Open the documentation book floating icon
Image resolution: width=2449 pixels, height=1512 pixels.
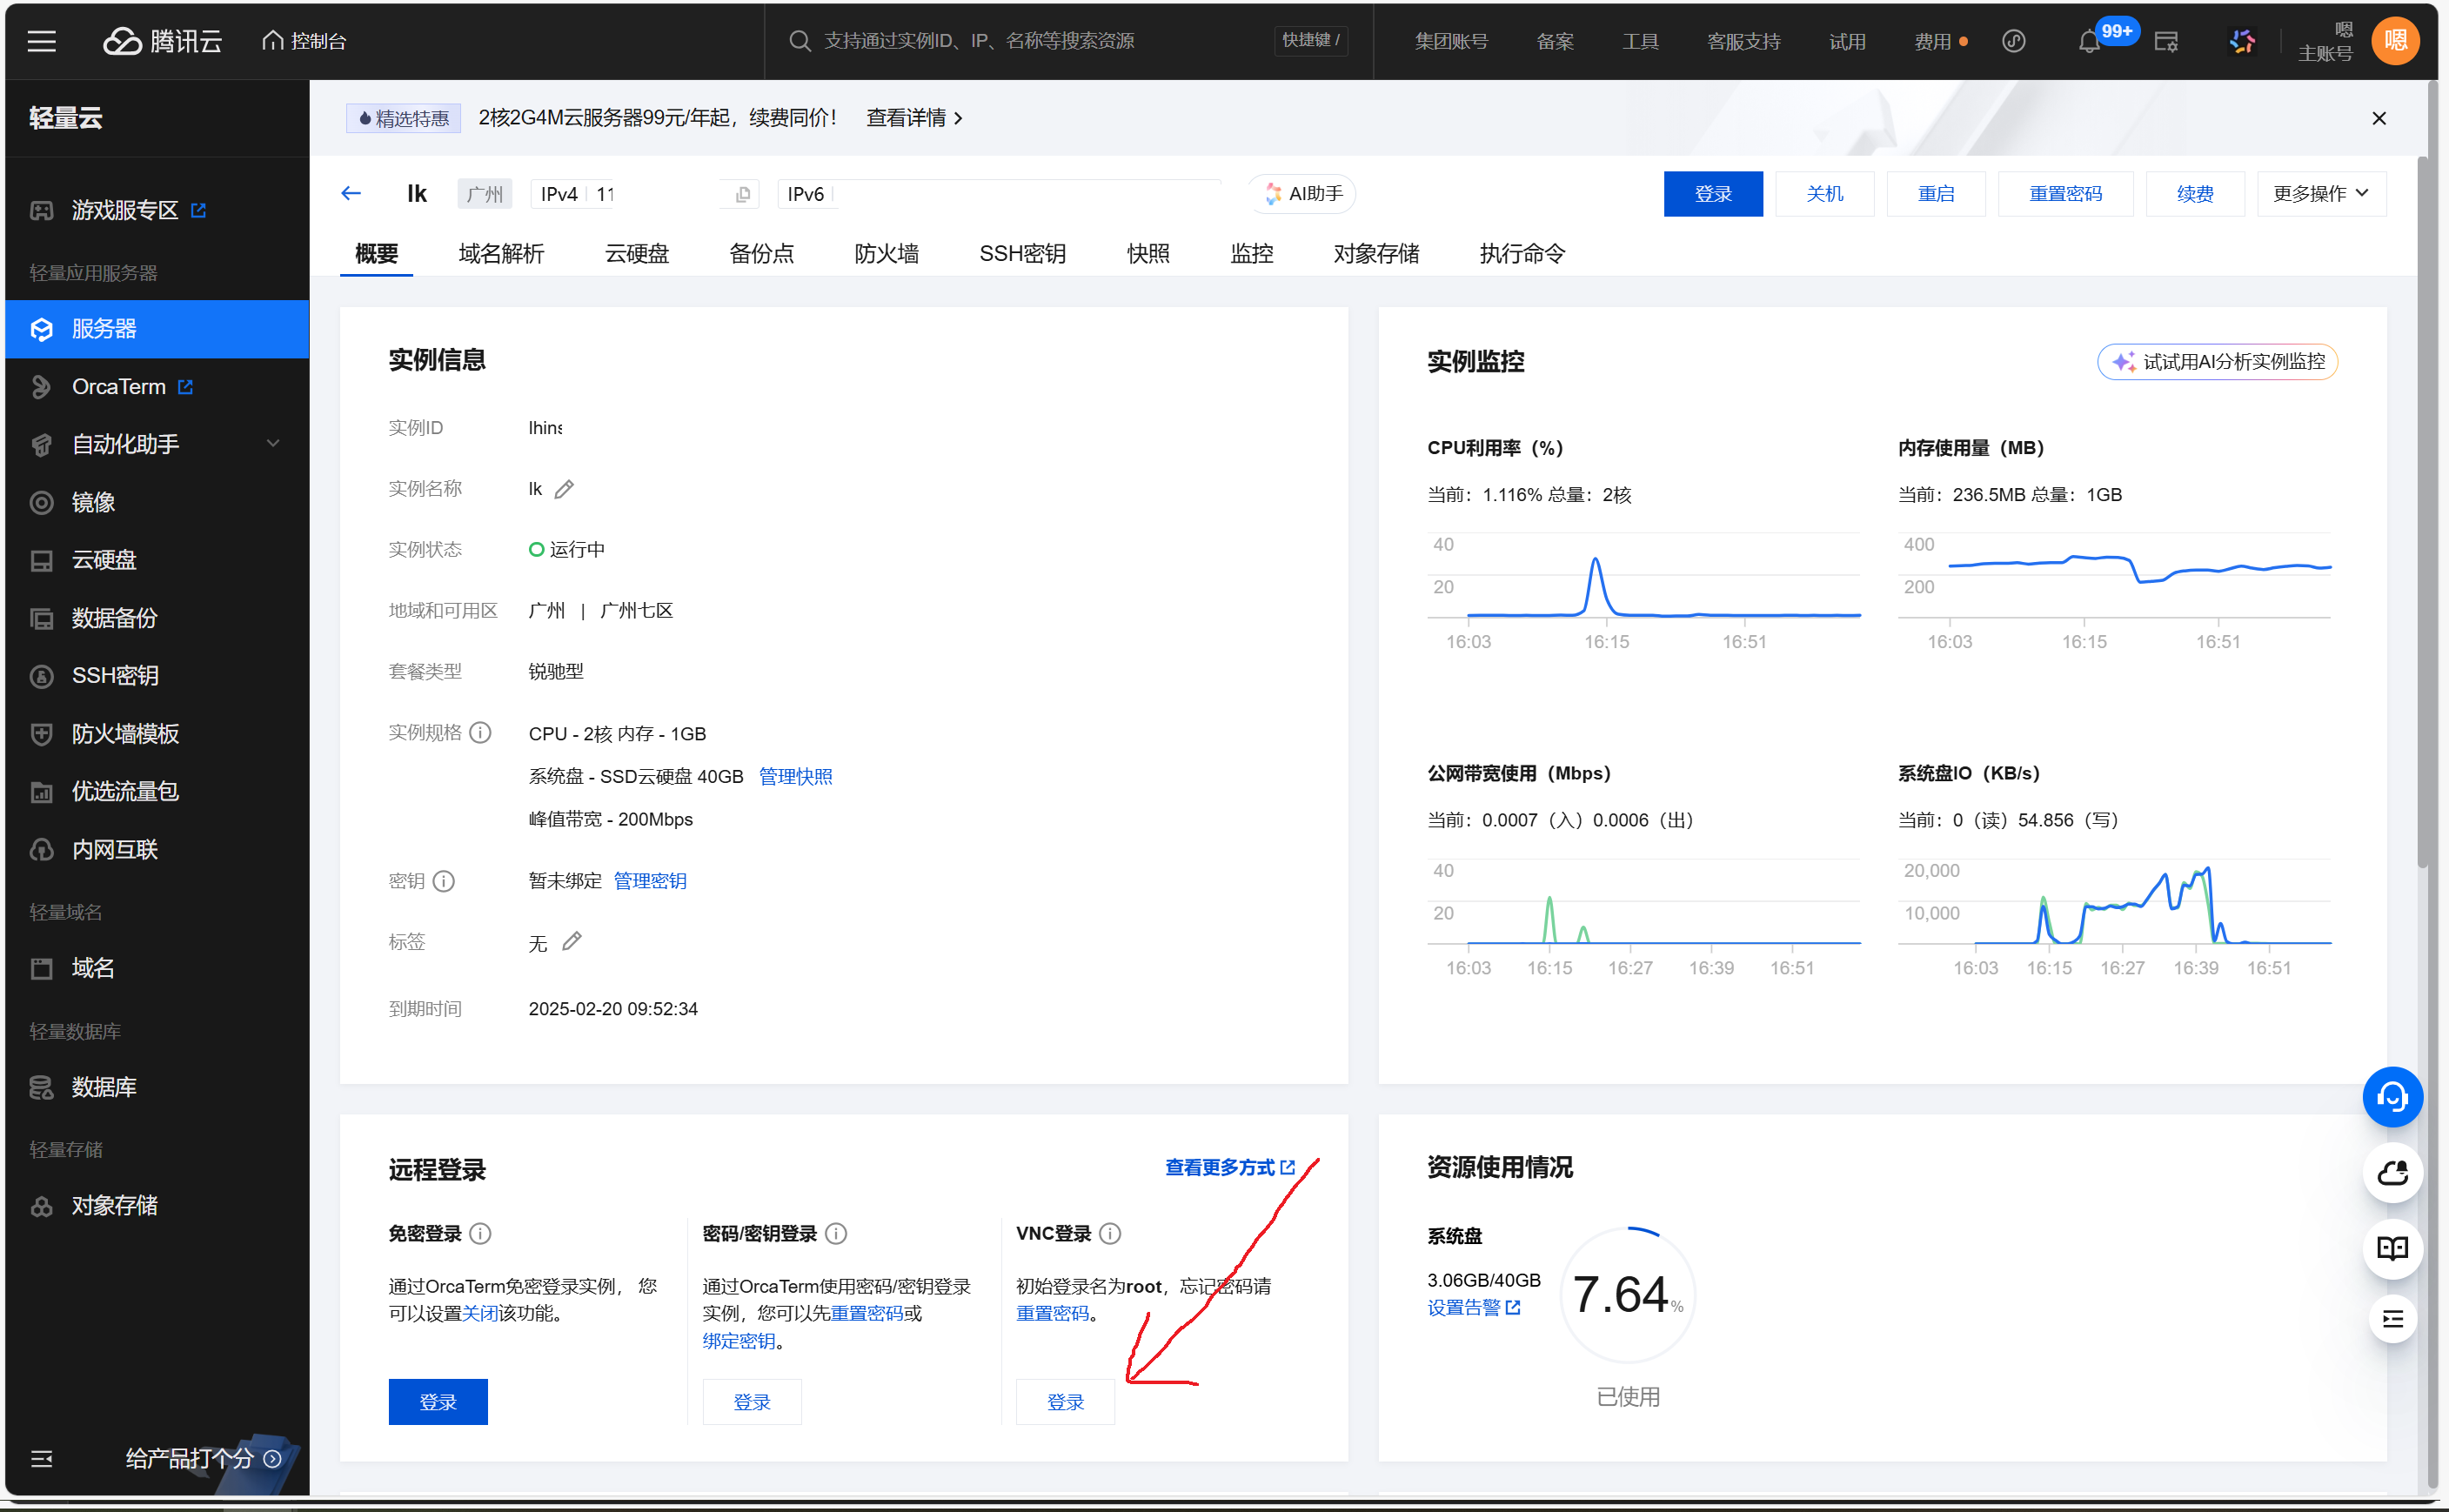click(2392, 1248)
